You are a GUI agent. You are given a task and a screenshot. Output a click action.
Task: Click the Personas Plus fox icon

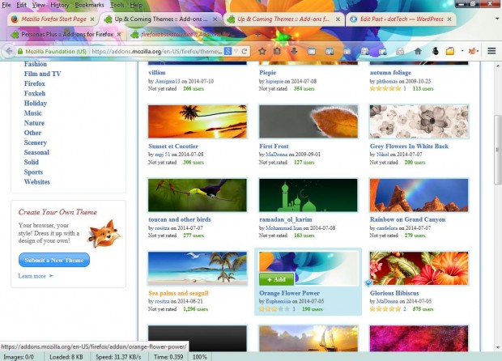point(472,51)
